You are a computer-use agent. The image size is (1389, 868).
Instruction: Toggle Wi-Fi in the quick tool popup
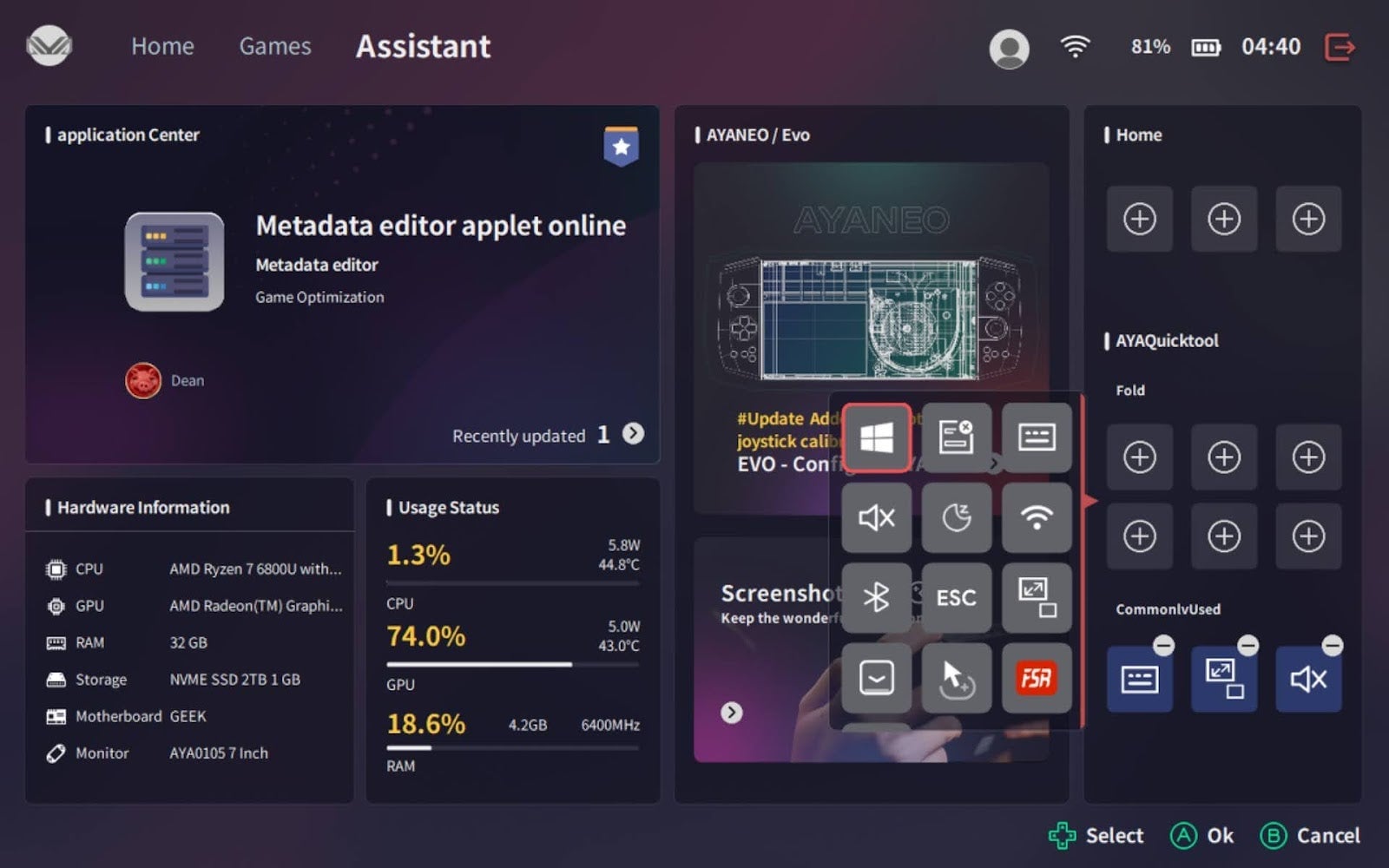tap(1036, 518)
